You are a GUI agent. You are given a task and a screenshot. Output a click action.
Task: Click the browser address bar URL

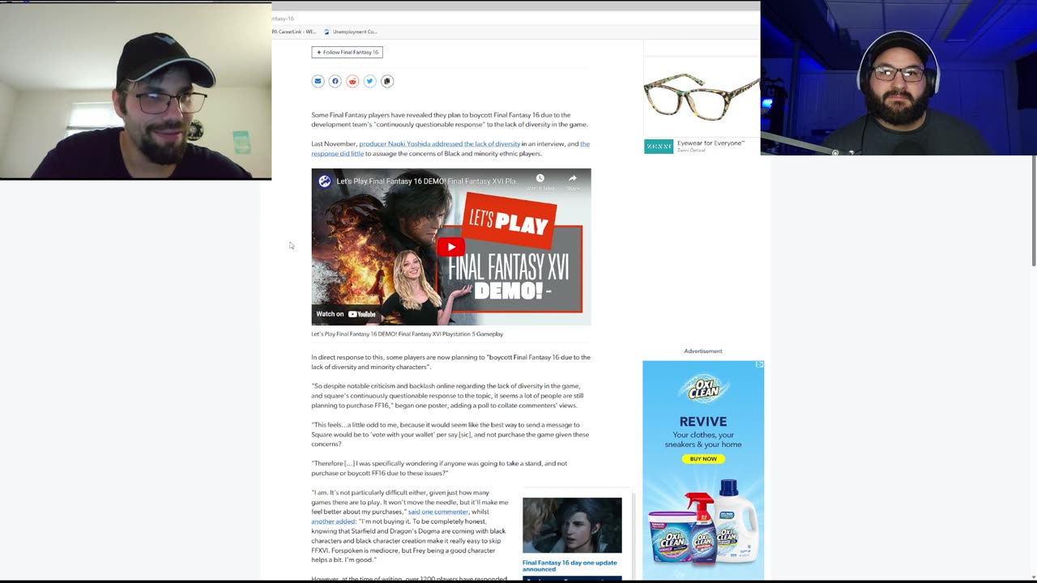pyautogui.click(x=283, y=18)
